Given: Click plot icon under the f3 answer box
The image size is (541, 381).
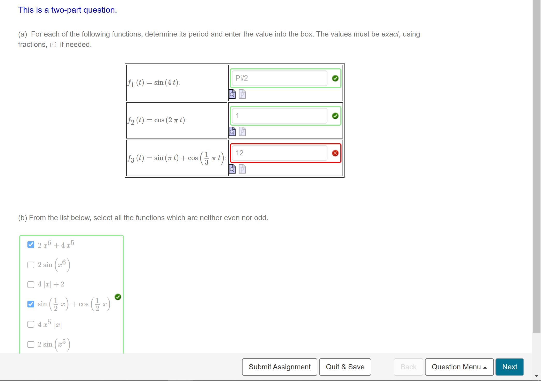Looking at the screenshot, I should pyautogui.click(x=242, y=169).
